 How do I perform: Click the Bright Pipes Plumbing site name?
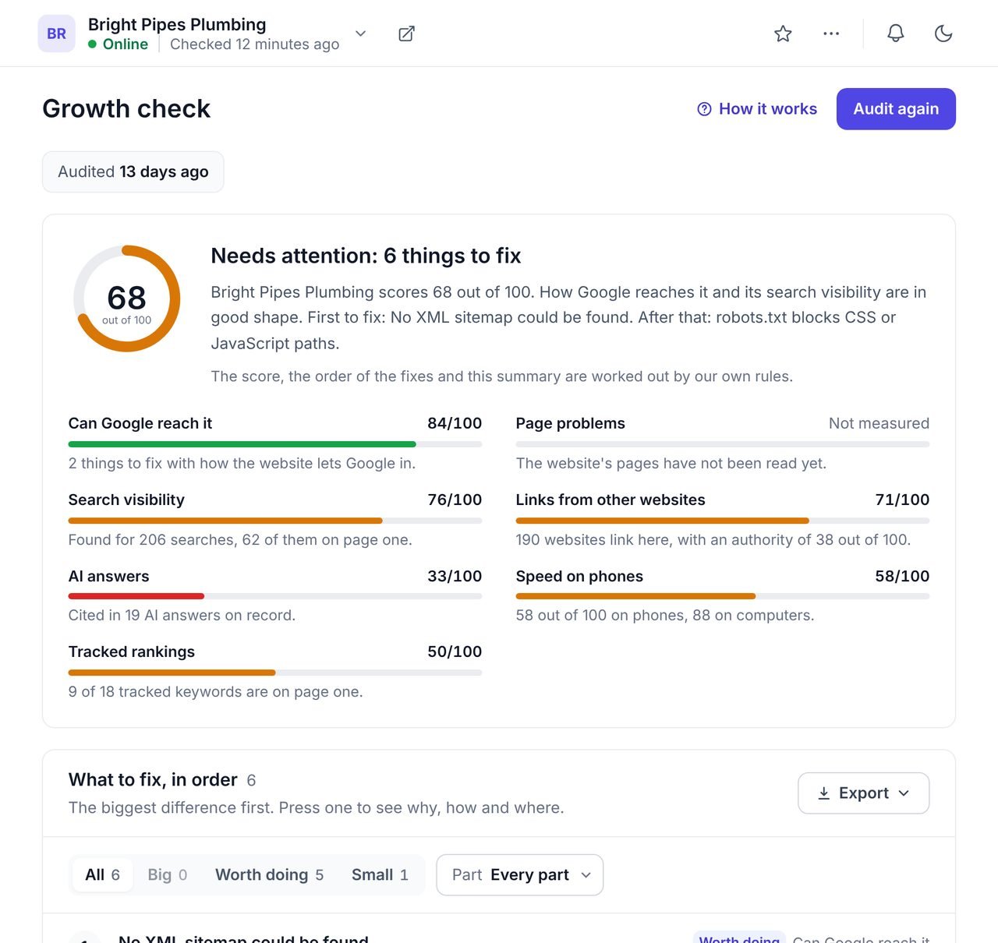pyautogui.click(x=177, y=25)
